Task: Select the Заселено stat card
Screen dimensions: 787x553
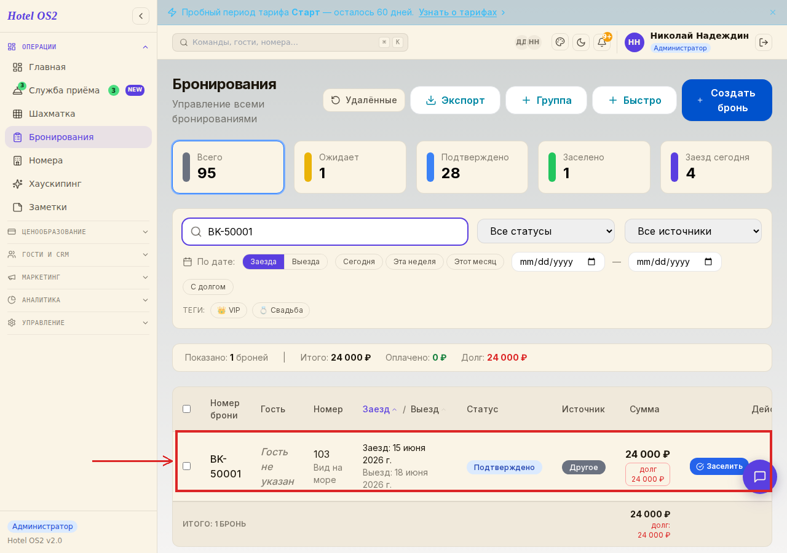Action: tap(594, 167)
